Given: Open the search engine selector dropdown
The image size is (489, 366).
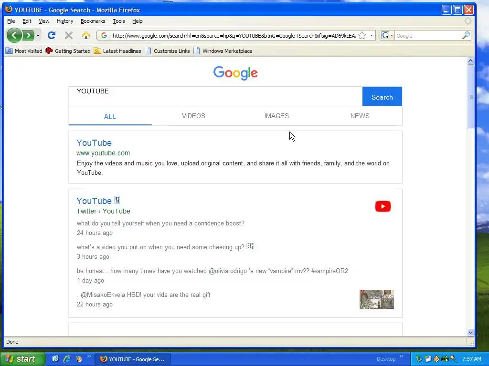Looking at the screenshot, I should coord(387,35).
